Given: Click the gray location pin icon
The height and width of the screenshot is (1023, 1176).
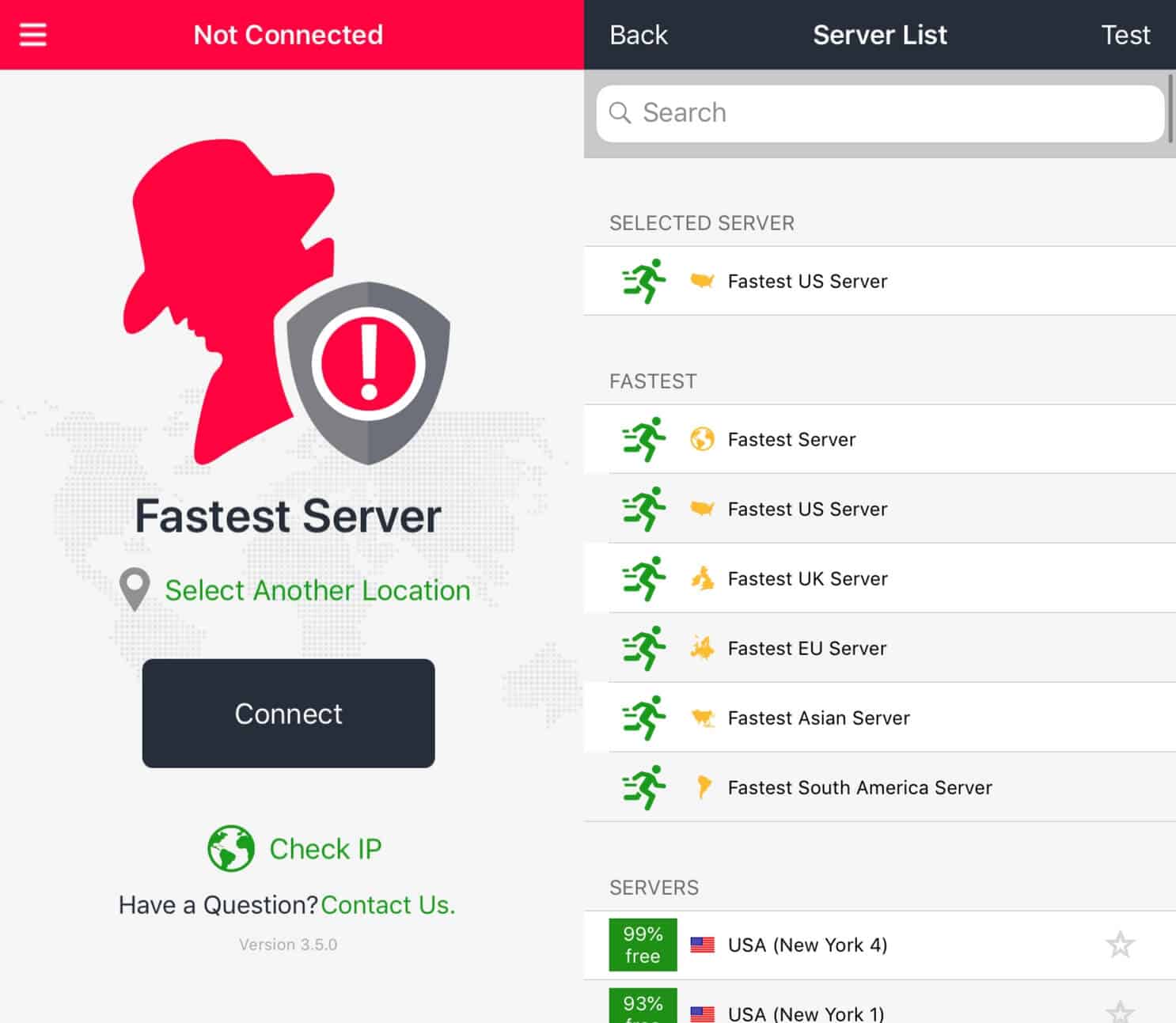Looking at the screenshot, I should coord(135,589).
